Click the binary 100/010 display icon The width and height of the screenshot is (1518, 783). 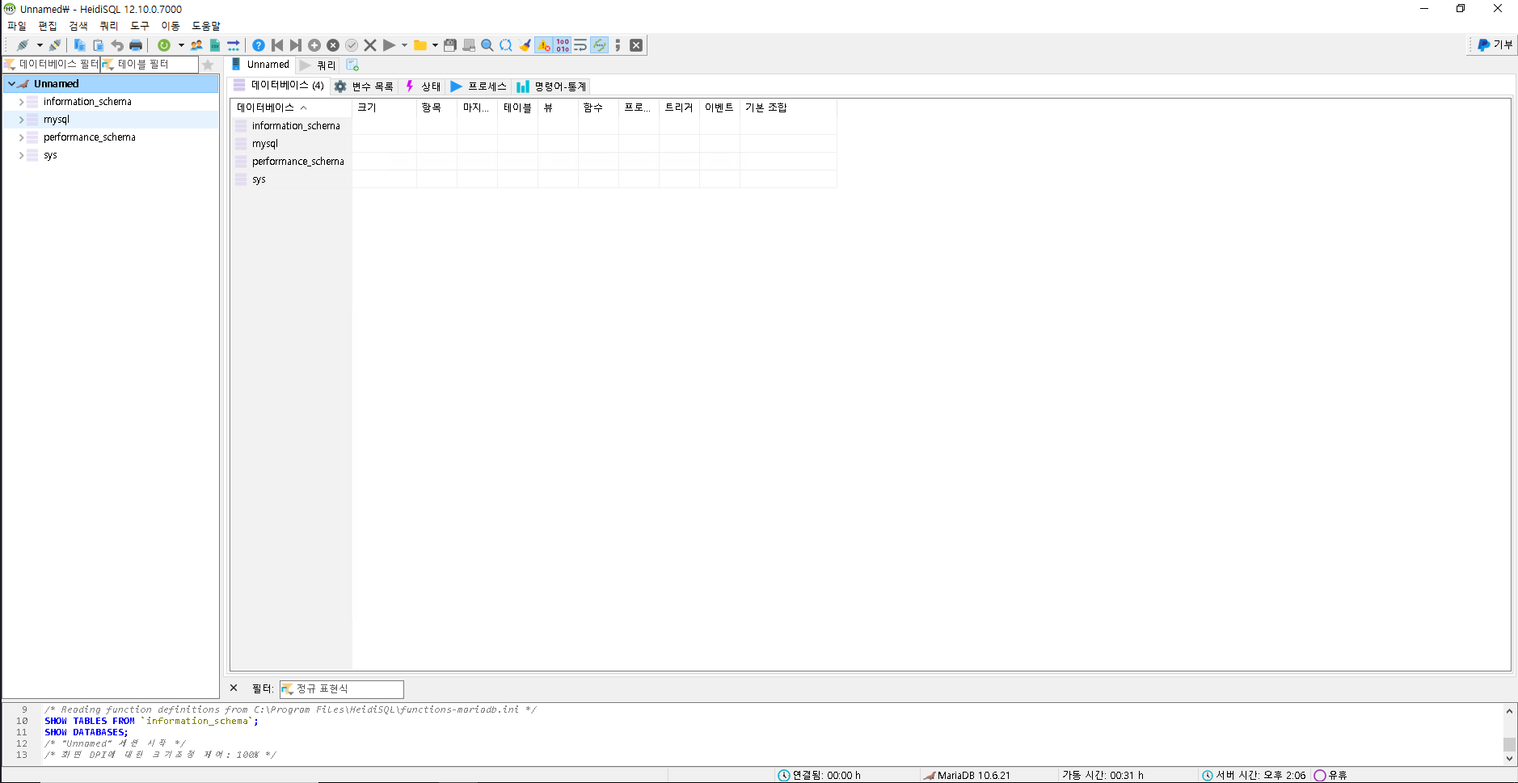click(x=561, y=44)
